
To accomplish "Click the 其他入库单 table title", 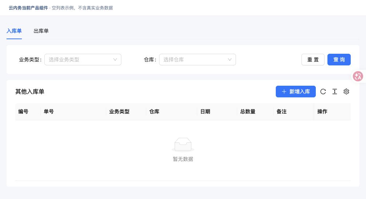I will point(29,92).
